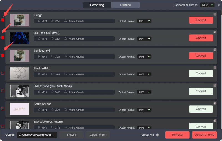Convert the Stuck with U track

[201, 74]
